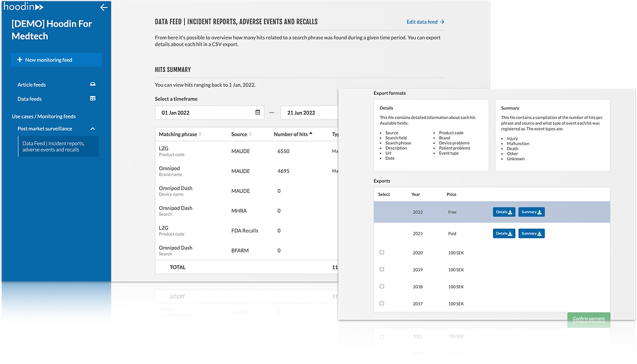637x364 pixels.
Task: Click the 2022 Free export row
Action: (492, 212)
